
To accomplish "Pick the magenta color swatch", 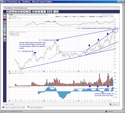I will point(5,33).
